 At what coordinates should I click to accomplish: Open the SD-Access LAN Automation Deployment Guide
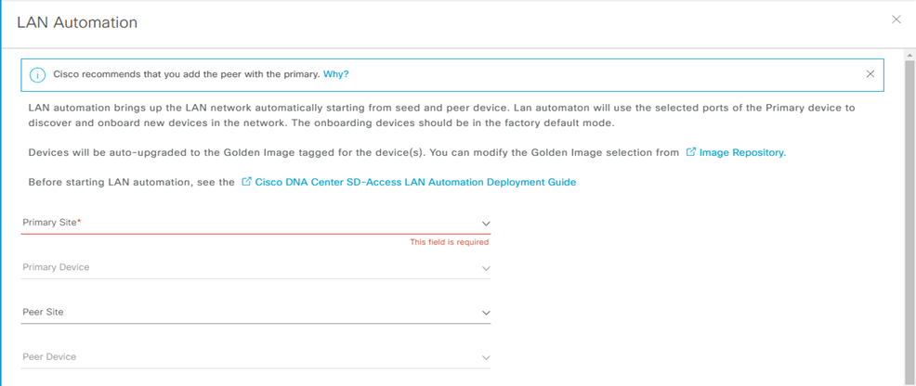pos(415,182)
